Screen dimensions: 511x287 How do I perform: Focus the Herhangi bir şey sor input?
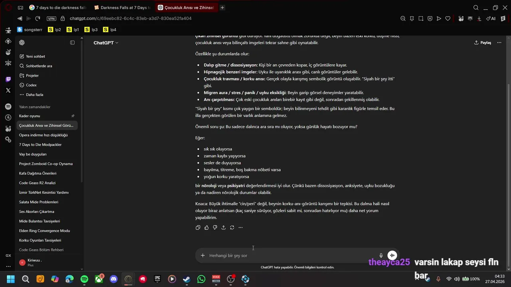tap(291, 256)
